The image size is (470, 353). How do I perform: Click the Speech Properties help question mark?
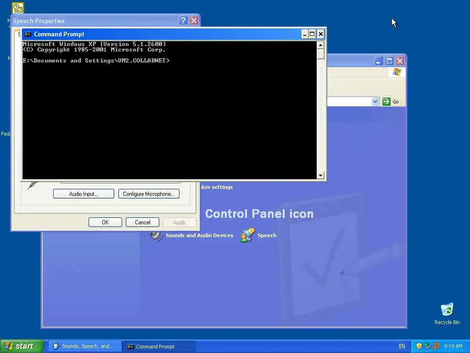(183, 20)
